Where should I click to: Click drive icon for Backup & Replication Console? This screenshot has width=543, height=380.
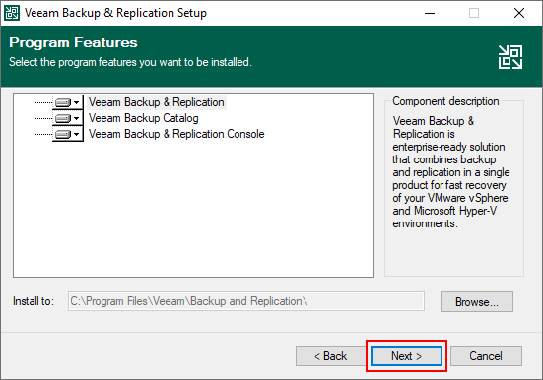pos(63,134)
